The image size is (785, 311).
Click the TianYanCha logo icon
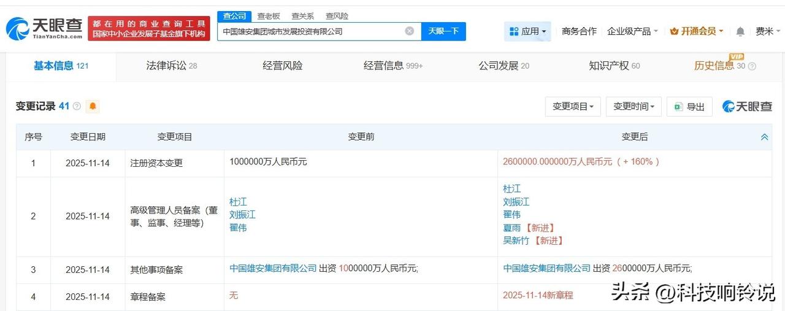click(x=17, y=28)
